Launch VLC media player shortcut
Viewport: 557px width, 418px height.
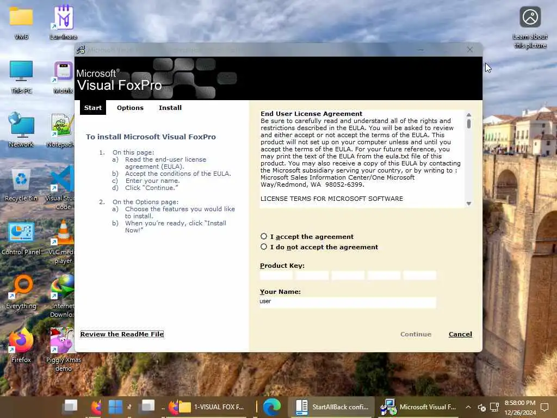62,242
